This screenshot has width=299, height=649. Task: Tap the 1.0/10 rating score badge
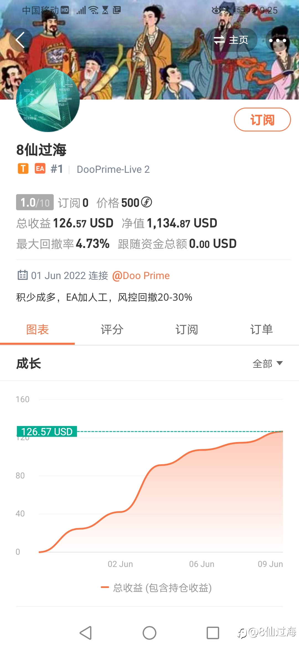pos(35,202)
